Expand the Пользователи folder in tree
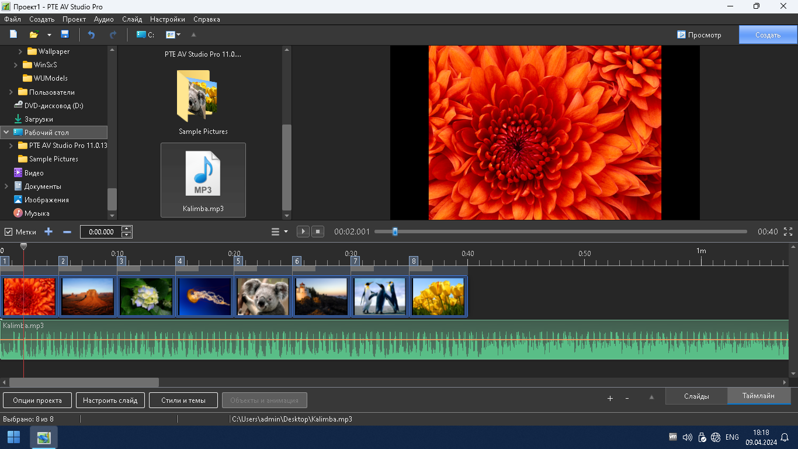The image size is (798, 449). [11, 92]
